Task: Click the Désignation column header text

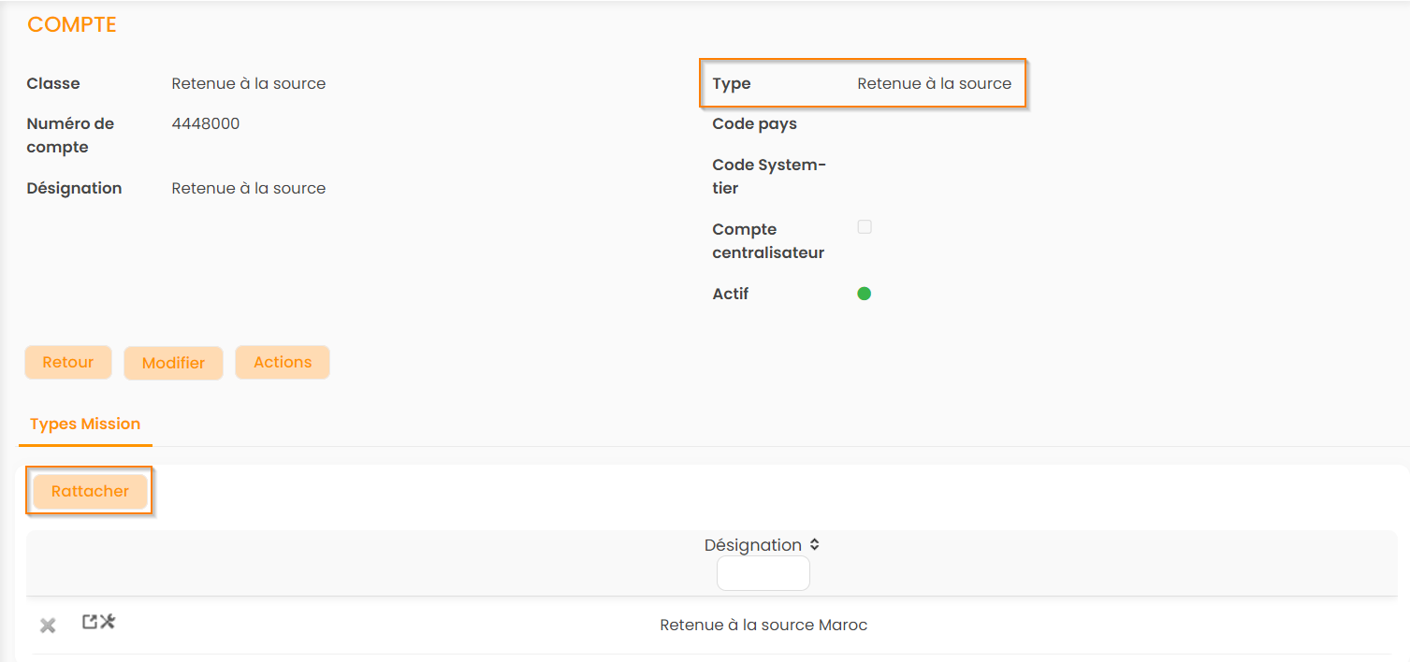Action: pos(752,545)
